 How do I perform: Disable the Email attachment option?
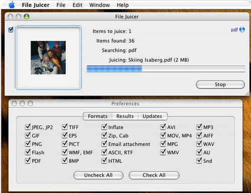pyautogui.click(x=104, y=143)
